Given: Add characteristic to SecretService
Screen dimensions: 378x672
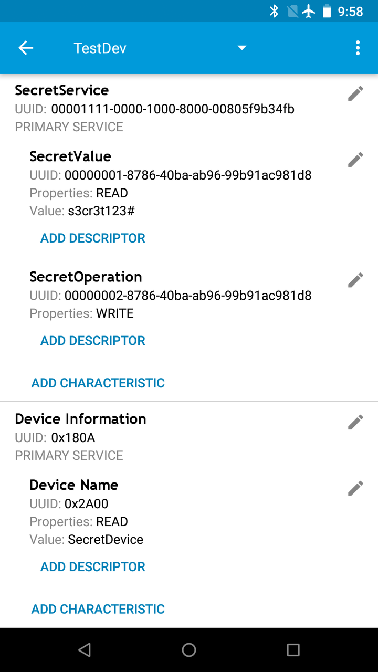Looking at the screenshot, I should tap(98, 383).
